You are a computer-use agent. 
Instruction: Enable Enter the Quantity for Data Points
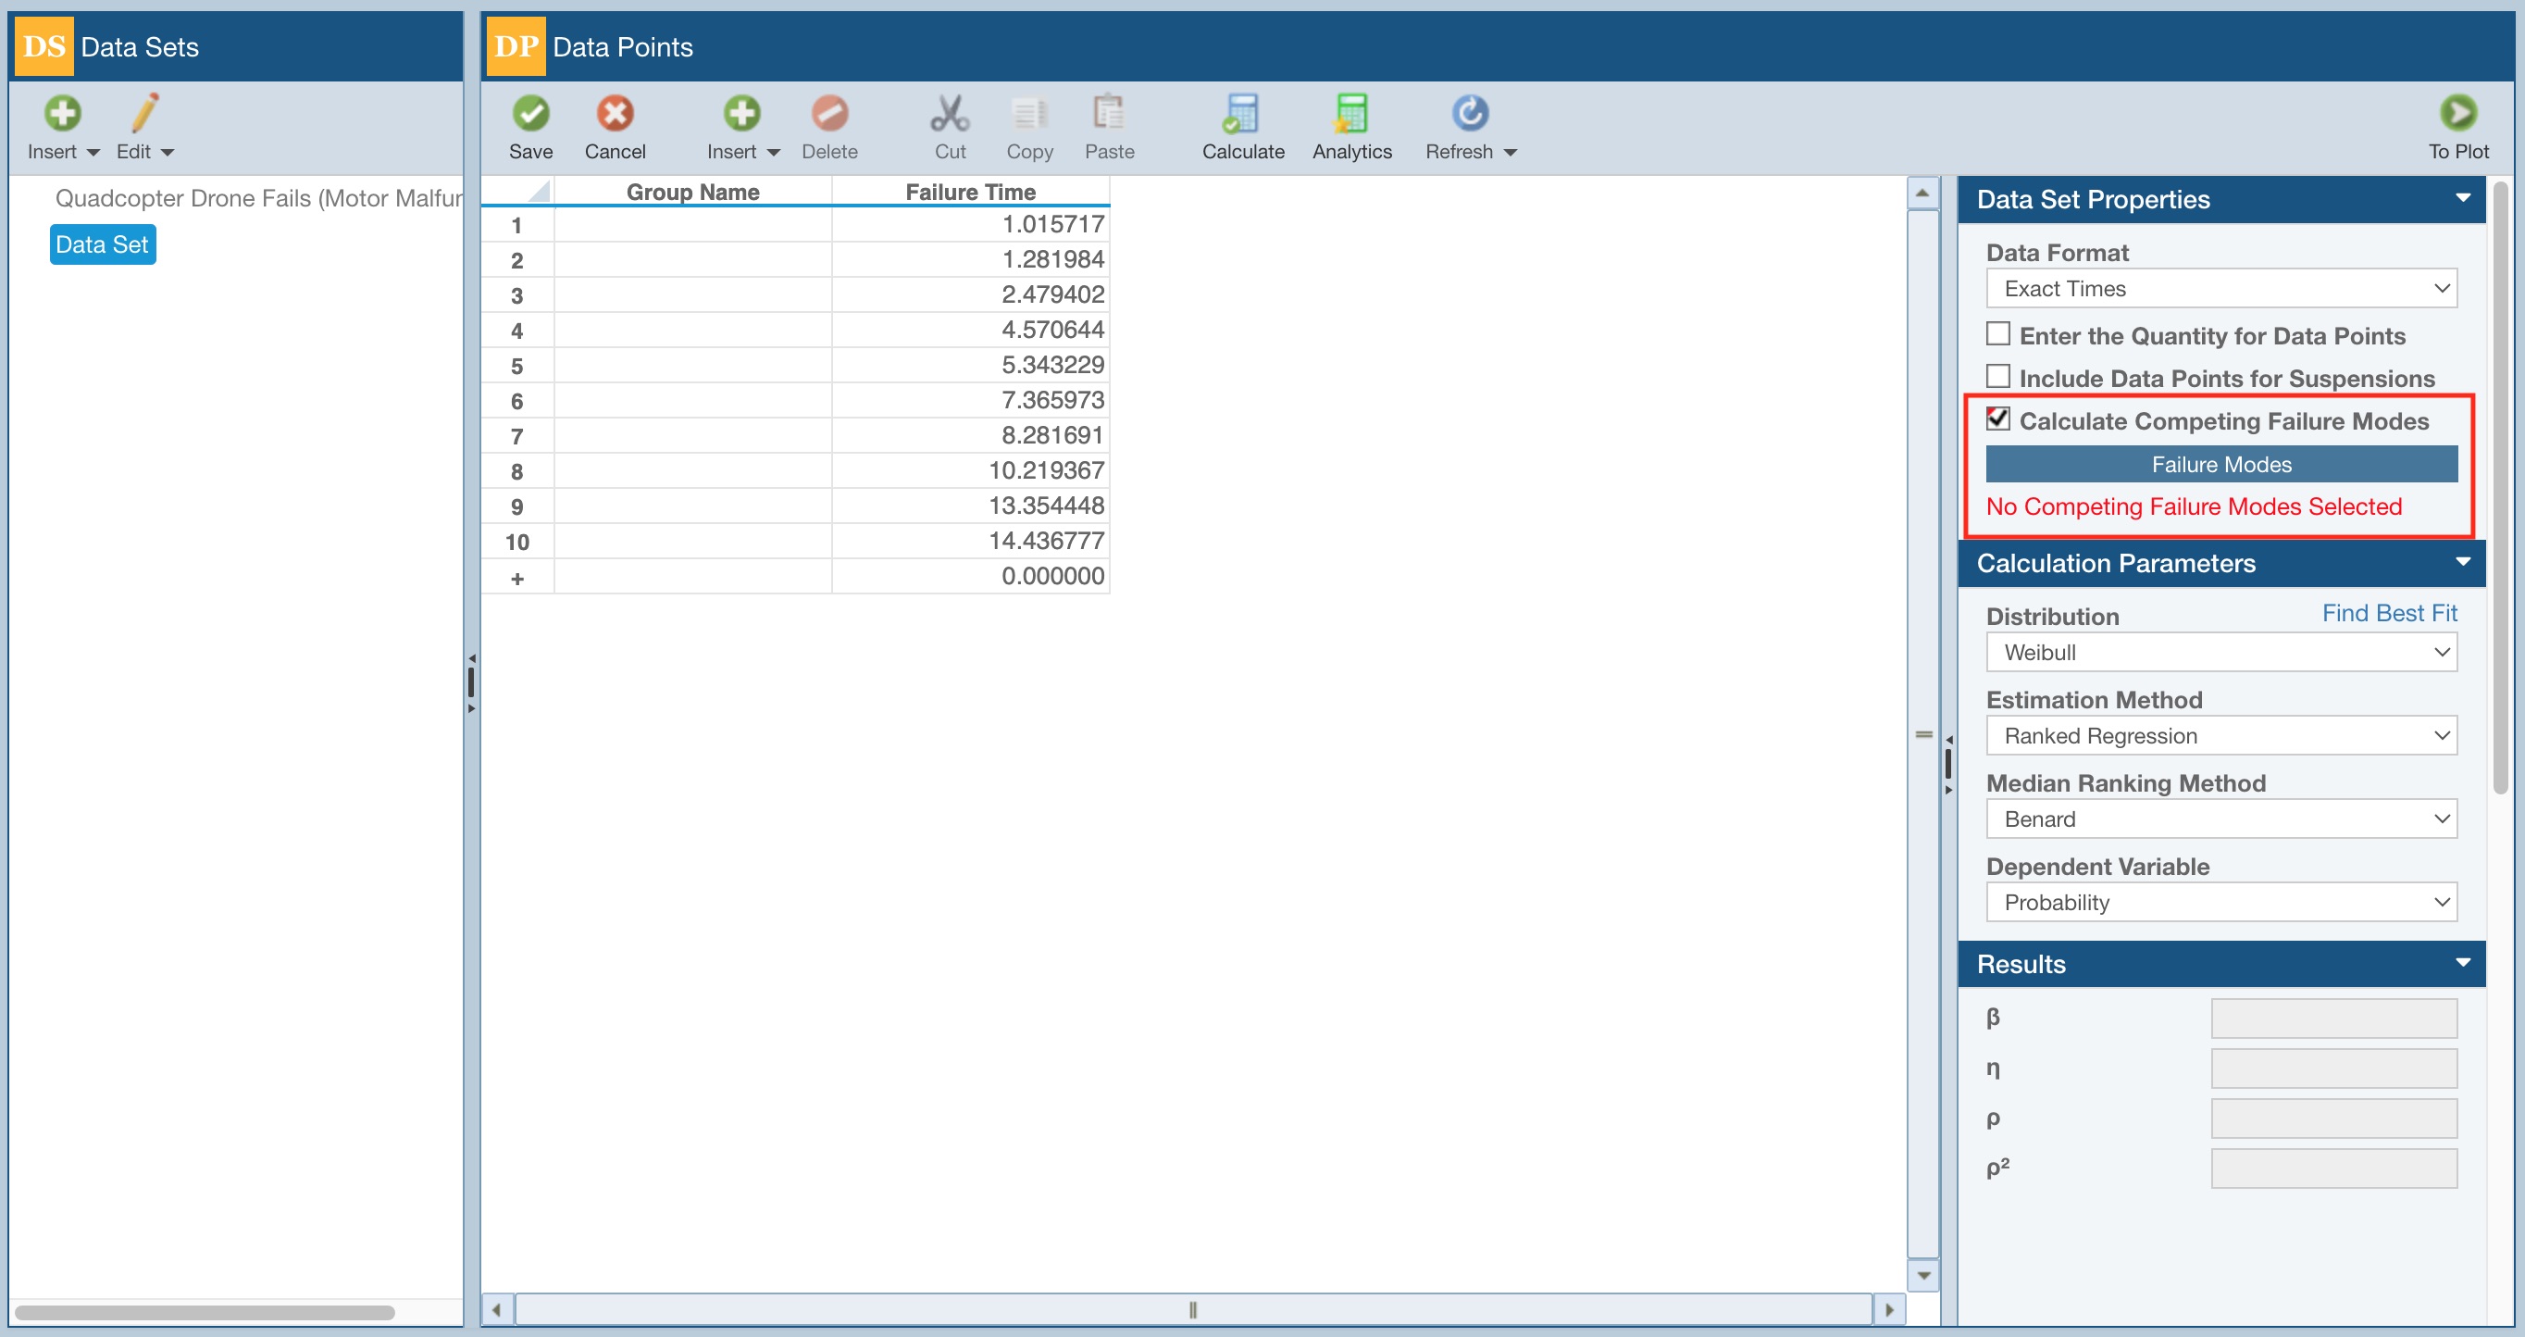point(1996,334)
